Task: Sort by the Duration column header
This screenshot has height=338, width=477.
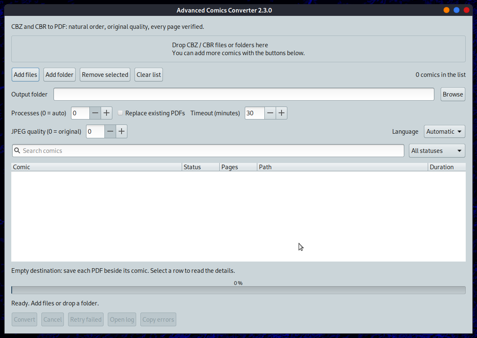Action: (447, 167)
